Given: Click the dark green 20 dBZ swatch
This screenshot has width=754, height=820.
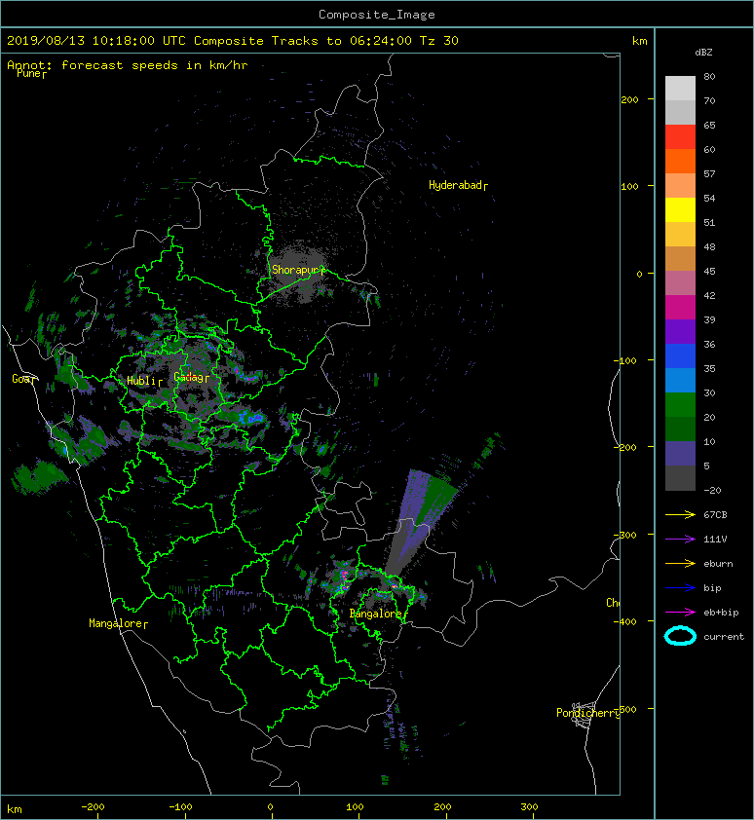Looking at the screenshot, I should point(680,429).
